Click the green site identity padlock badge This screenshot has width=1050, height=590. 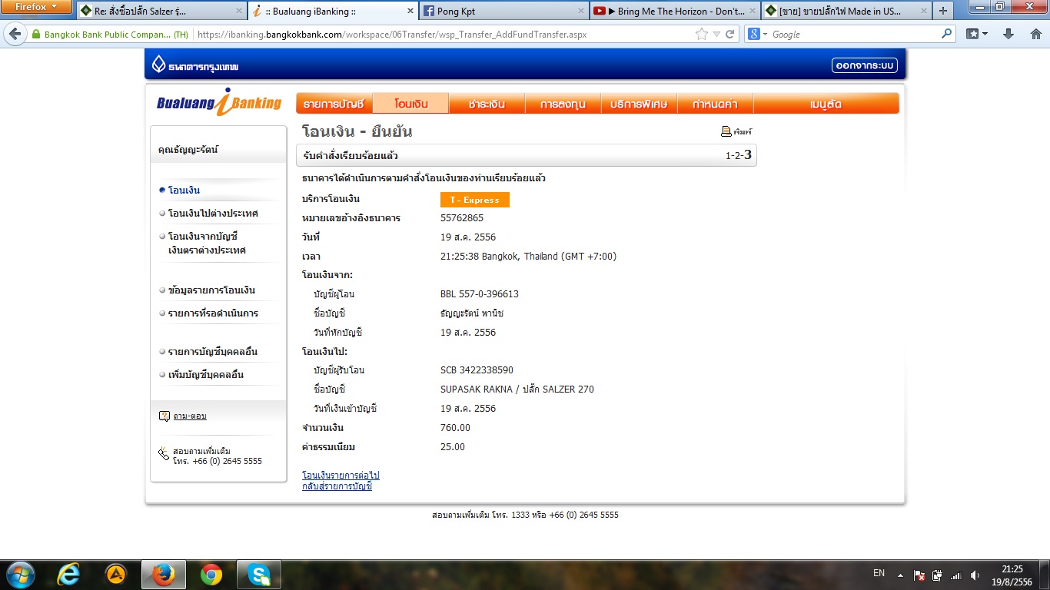tap(111, 35)
